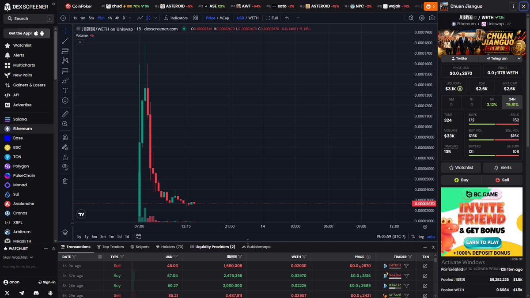
Task: Toggle magnet mode for drawings
Action: pos(65,137)
